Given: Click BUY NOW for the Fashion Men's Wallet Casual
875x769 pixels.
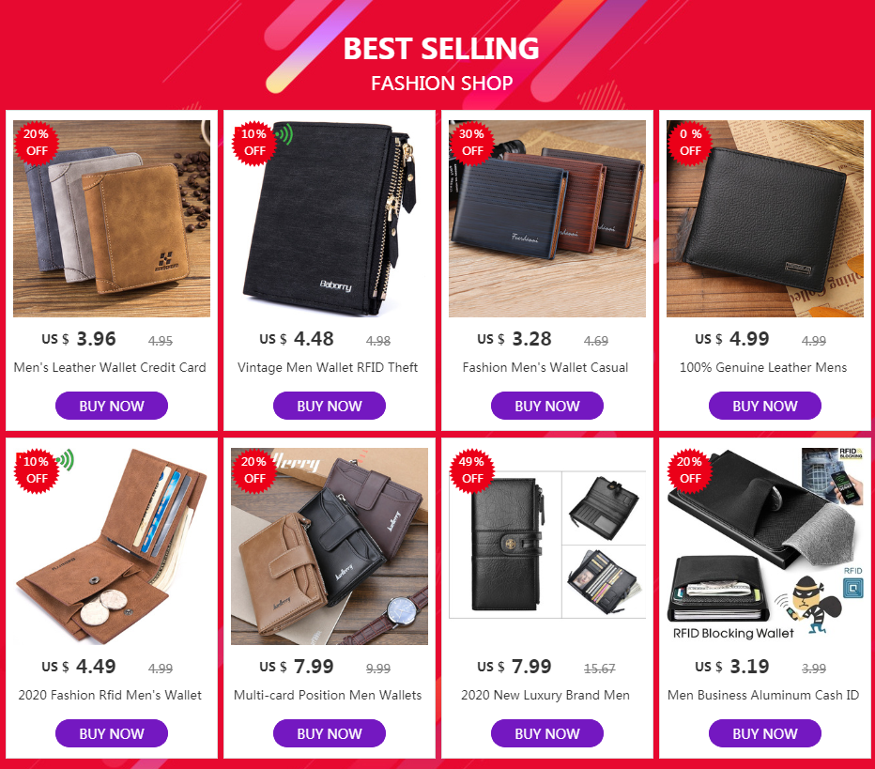Looking at the screenshot, I should pos(547,406).
